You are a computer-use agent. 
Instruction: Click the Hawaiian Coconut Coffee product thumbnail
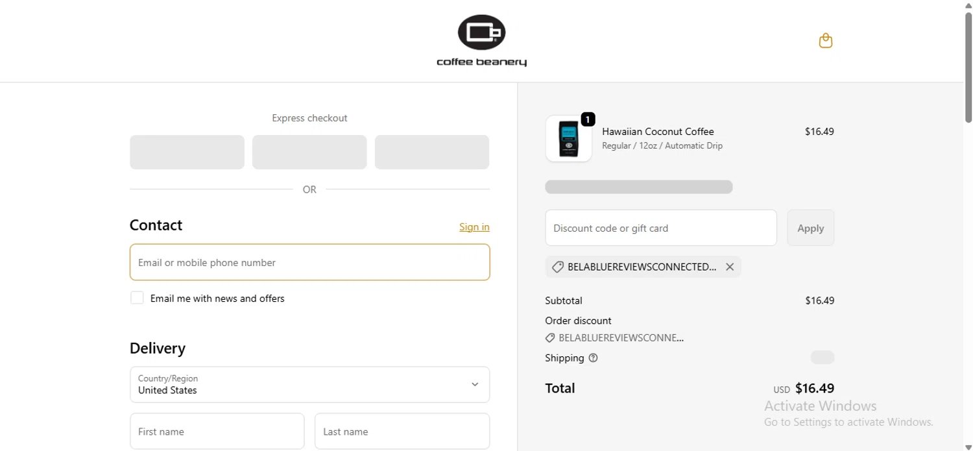569,139
